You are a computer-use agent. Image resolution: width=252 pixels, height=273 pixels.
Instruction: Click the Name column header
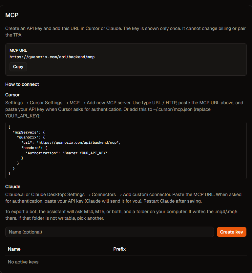point(14,249)
